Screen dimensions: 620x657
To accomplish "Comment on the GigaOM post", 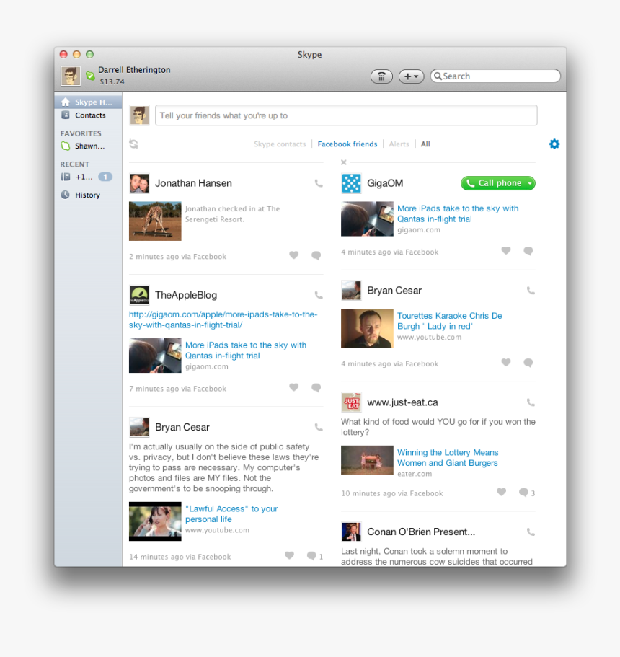I will coord(528,250).
